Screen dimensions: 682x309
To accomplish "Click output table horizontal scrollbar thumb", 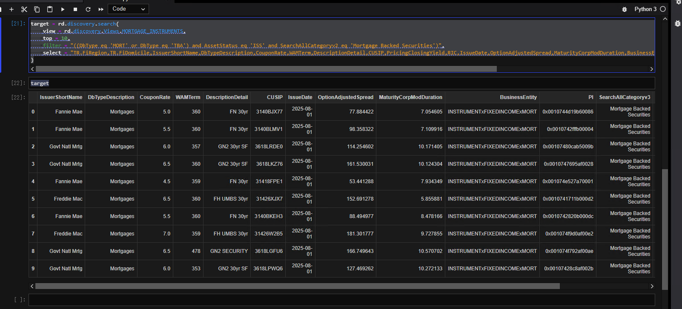I will pos(297,286).
